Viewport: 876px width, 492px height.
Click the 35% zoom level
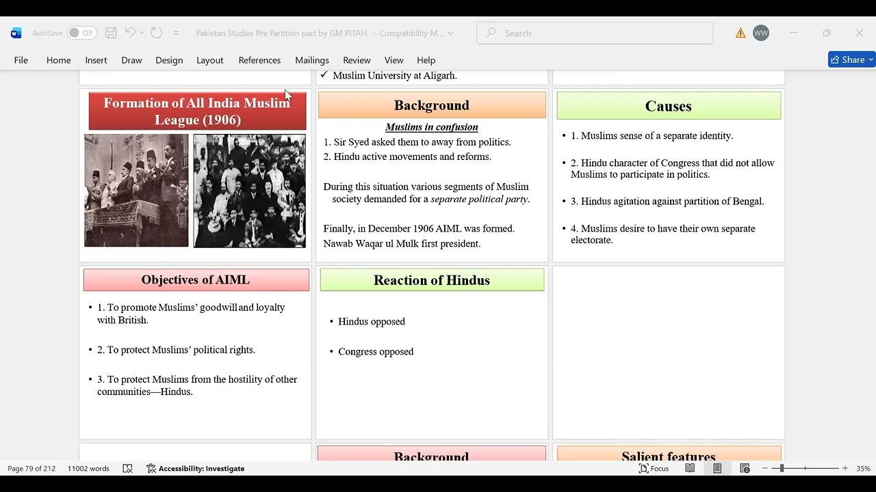point(864,468)
